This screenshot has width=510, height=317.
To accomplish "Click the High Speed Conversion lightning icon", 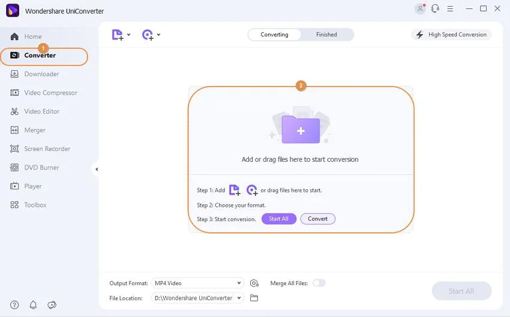I will 420,34.
